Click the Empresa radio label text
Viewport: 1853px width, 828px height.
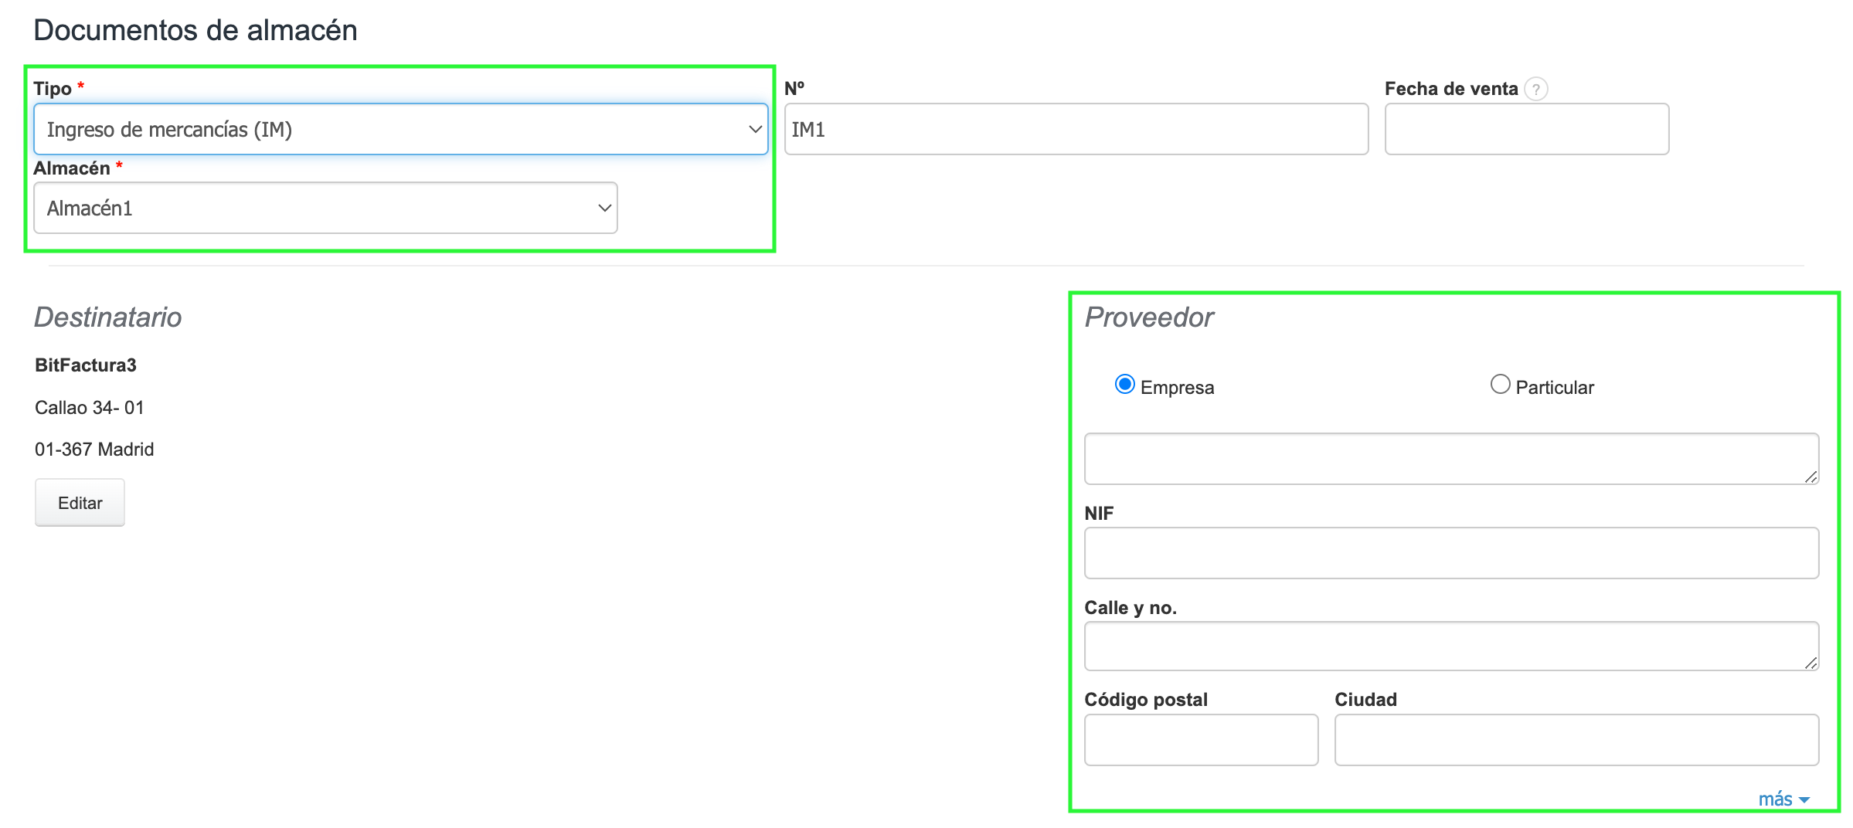point(1177,388)
